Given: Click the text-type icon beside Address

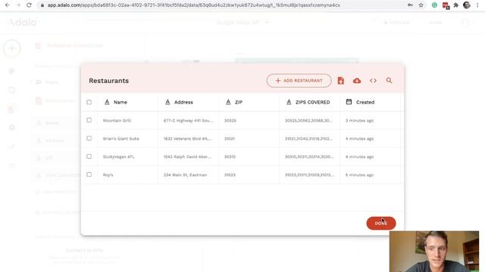Looking at the screenshot, I should [167, 102].
